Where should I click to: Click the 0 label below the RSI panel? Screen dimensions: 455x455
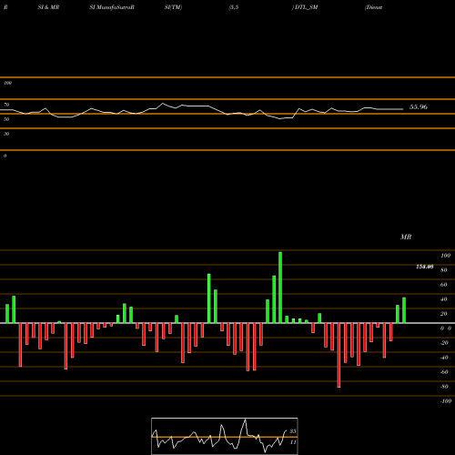pyautogui.click(x=5, y=156)
